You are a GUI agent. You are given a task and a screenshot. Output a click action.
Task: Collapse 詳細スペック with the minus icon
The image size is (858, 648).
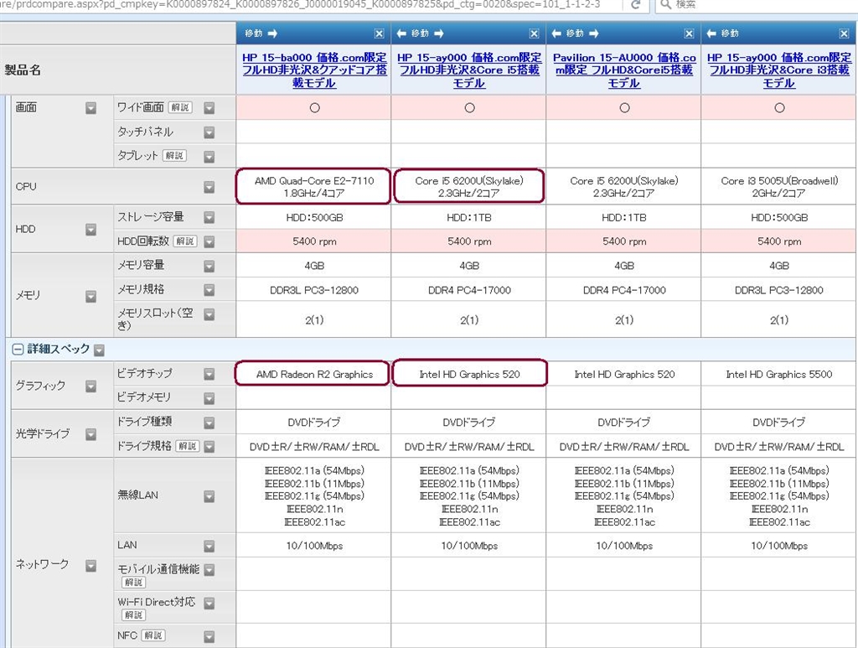click(x=18, y=350)
